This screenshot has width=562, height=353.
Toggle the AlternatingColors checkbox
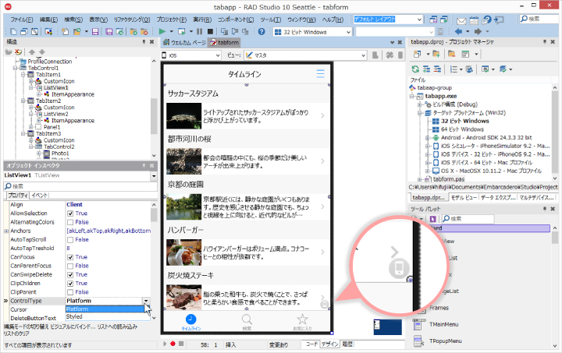pos(70,222)
